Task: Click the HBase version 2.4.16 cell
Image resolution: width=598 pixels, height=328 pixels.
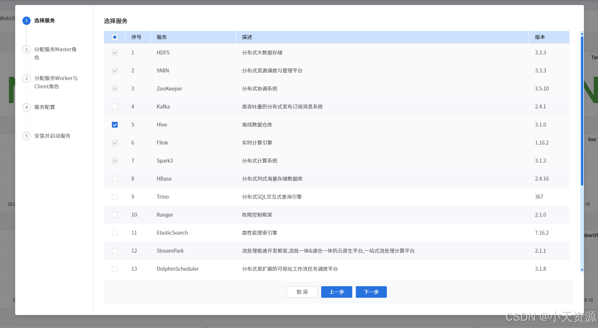Action: tap(542, 179)
